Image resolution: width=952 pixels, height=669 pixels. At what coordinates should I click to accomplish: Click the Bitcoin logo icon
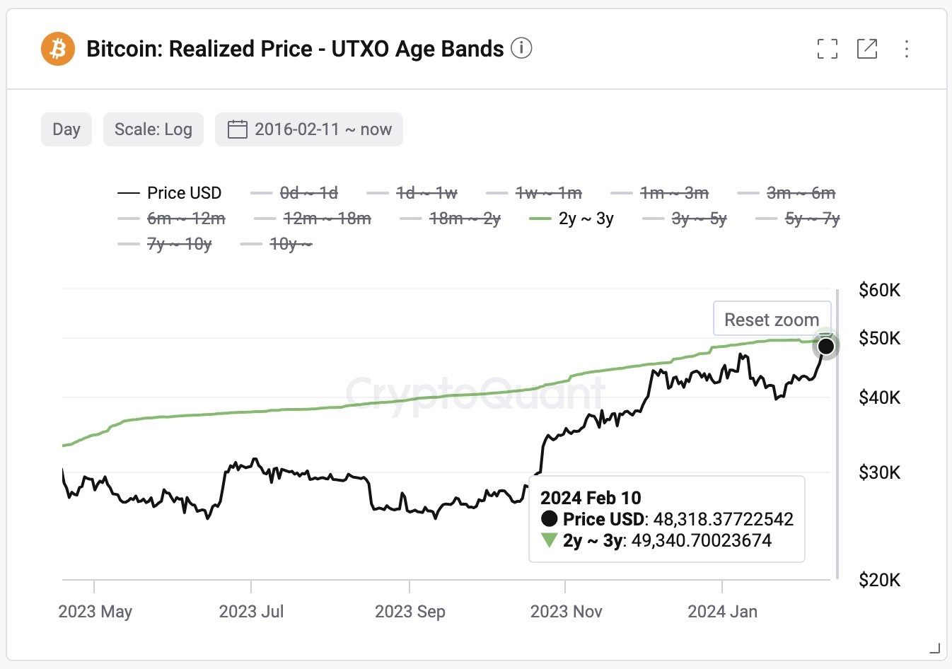(57, 48)
